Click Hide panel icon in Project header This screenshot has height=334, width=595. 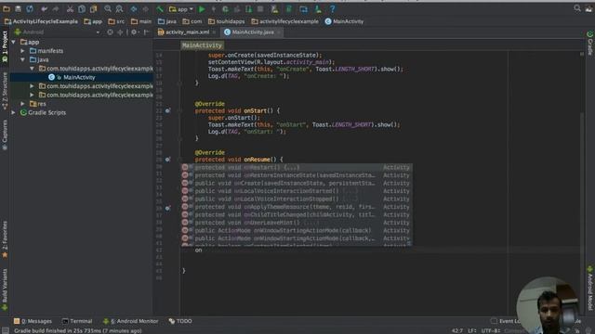coord(146,32)
